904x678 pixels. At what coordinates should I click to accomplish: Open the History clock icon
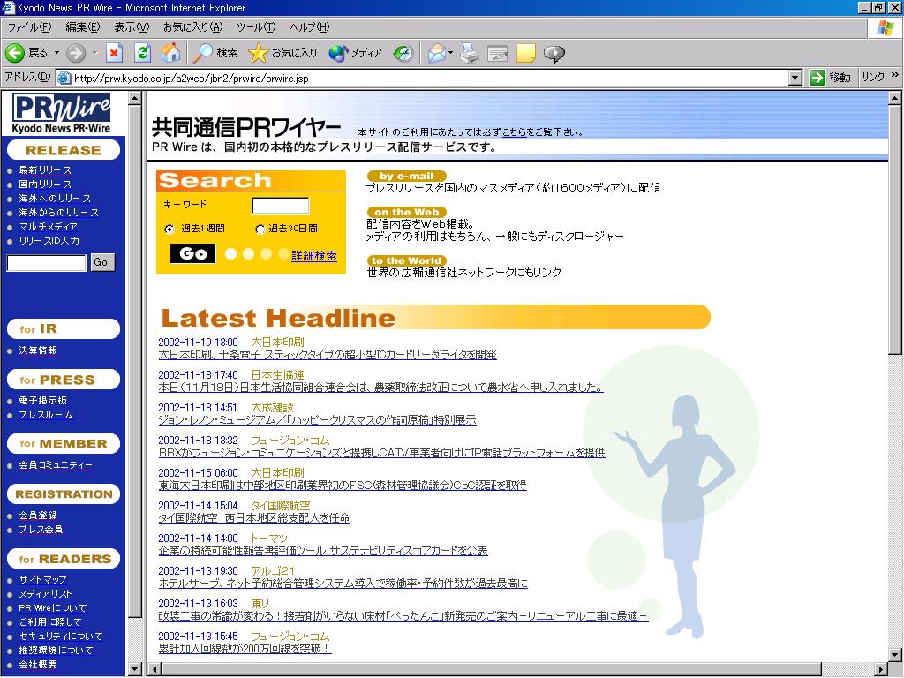tap(403, 53)
